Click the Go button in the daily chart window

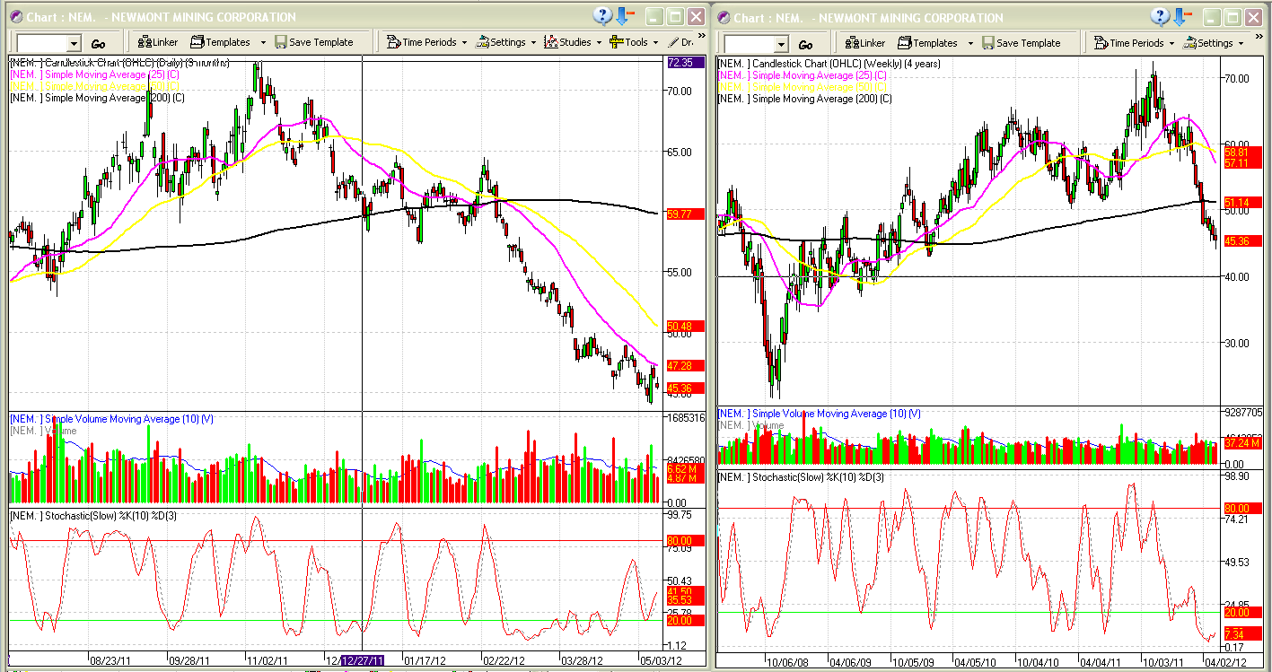[x=99, y=43]
